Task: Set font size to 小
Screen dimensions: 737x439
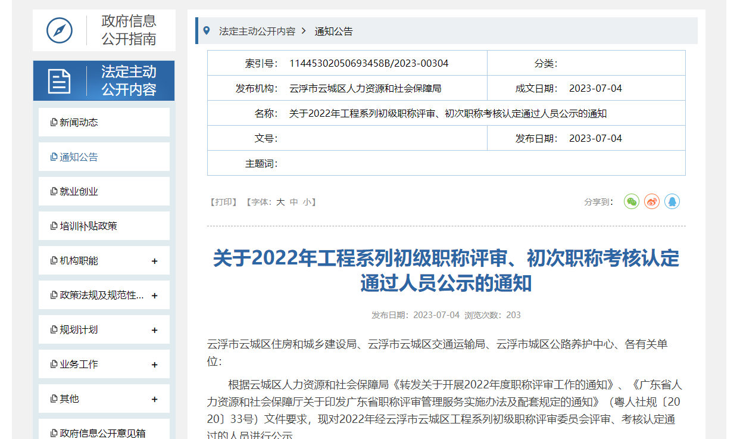Action: coord(307,202)
